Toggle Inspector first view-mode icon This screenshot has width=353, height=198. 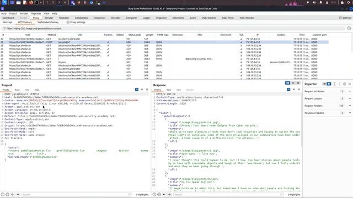click(324, 84)
